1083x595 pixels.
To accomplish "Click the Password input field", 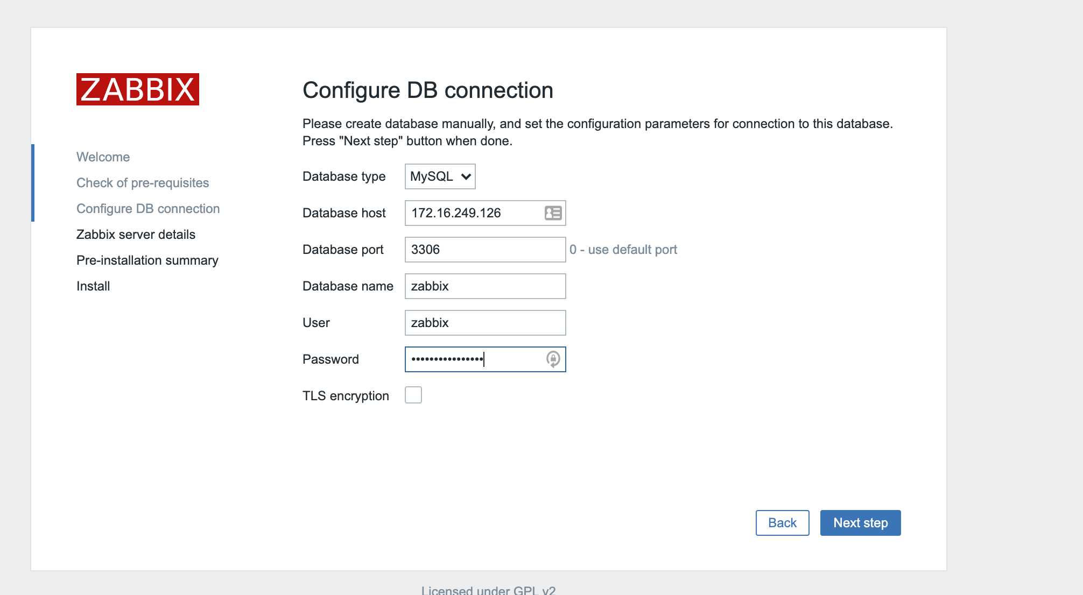I will pos(474,359).
